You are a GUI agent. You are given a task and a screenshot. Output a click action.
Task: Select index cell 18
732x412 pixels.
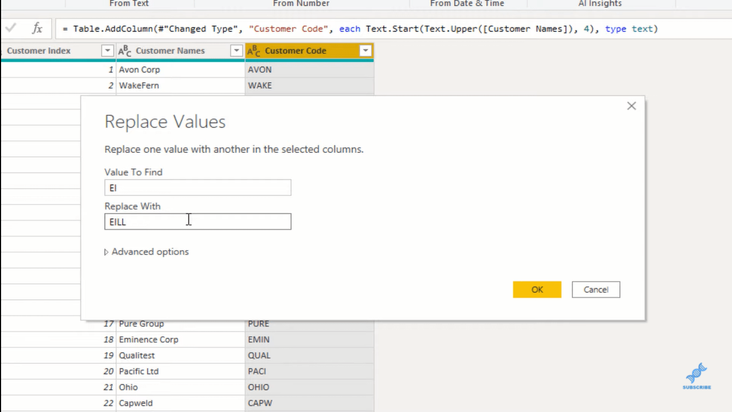pos(58,340)
